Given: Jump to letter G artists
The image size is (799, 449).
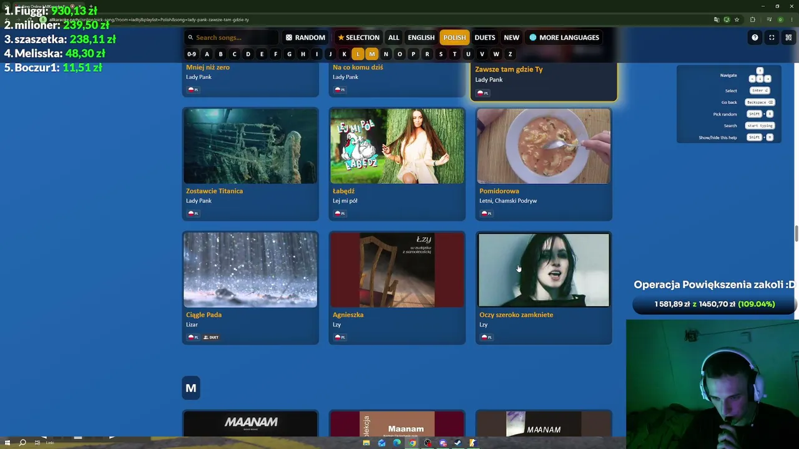Looking at the screenshot, I should (289, 54).
